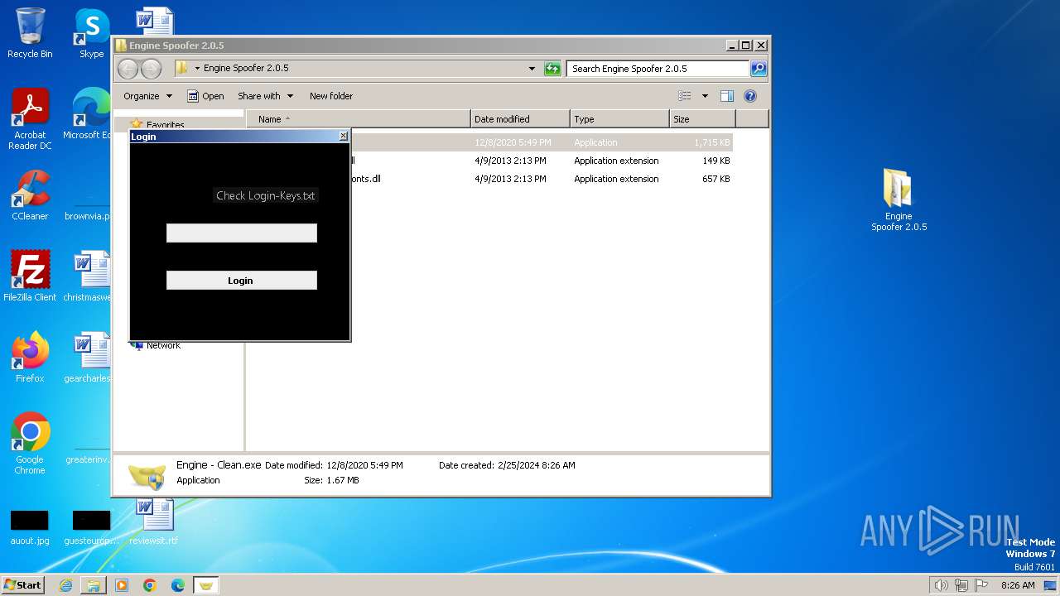
Task: Click the Login button in the Login dialog
Action: click(x=241, y=281)
